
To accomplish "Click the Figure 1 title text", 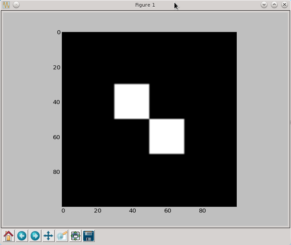I will click(x=145, y=5).
